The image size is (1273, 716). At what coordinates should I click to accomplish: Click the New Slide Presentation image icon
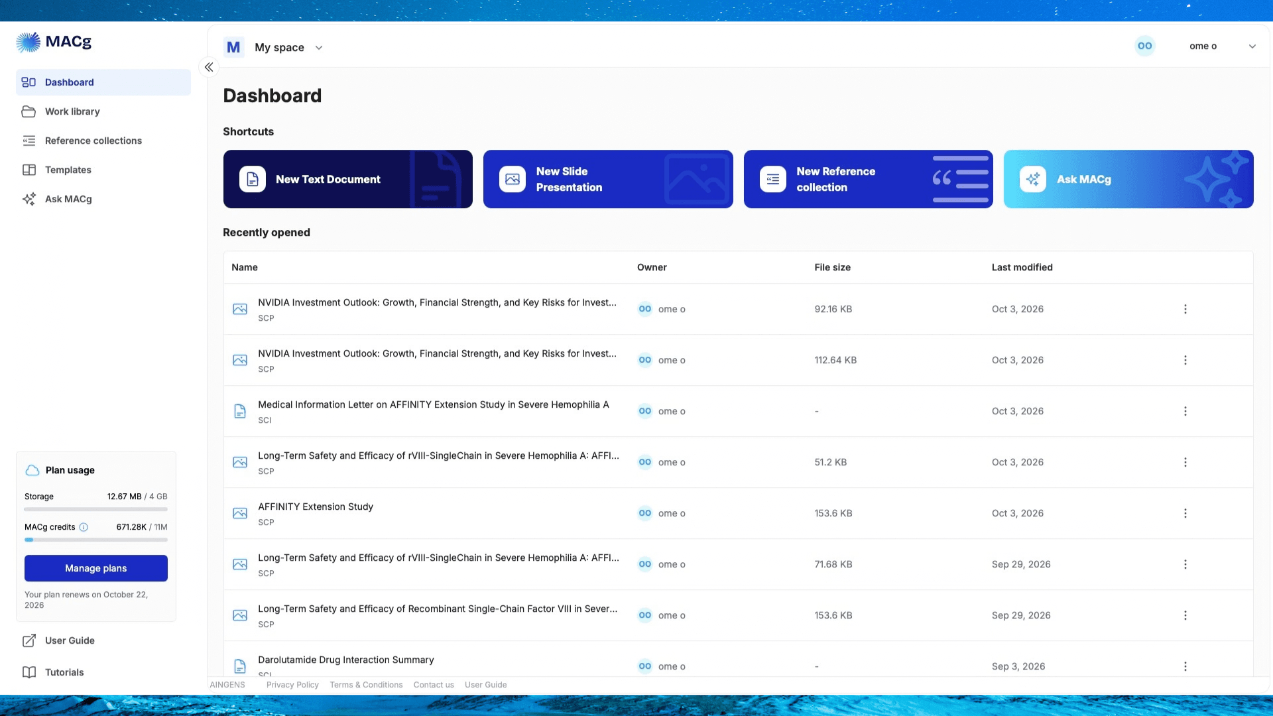click(513, 179)
